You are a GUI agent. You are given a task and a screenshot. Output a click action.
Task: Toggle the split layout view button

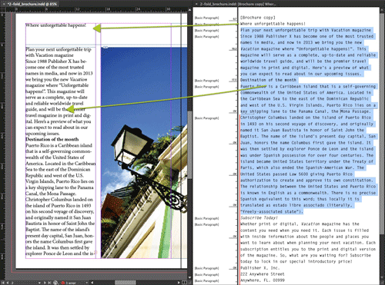(x=184, y=283)
